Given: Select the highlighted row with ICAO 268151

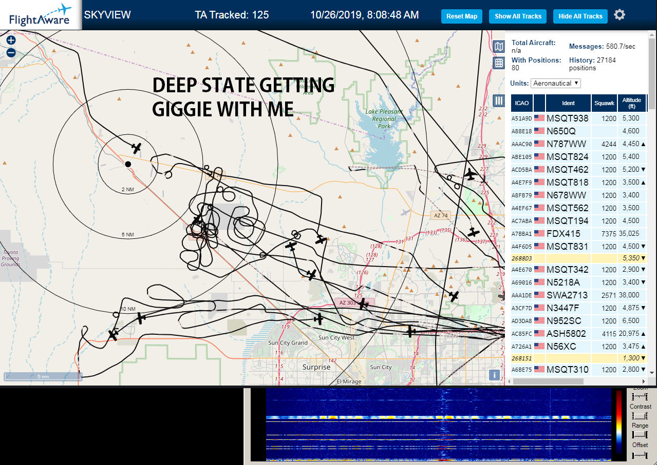Looking at the screenshot, I should [578, 358].
